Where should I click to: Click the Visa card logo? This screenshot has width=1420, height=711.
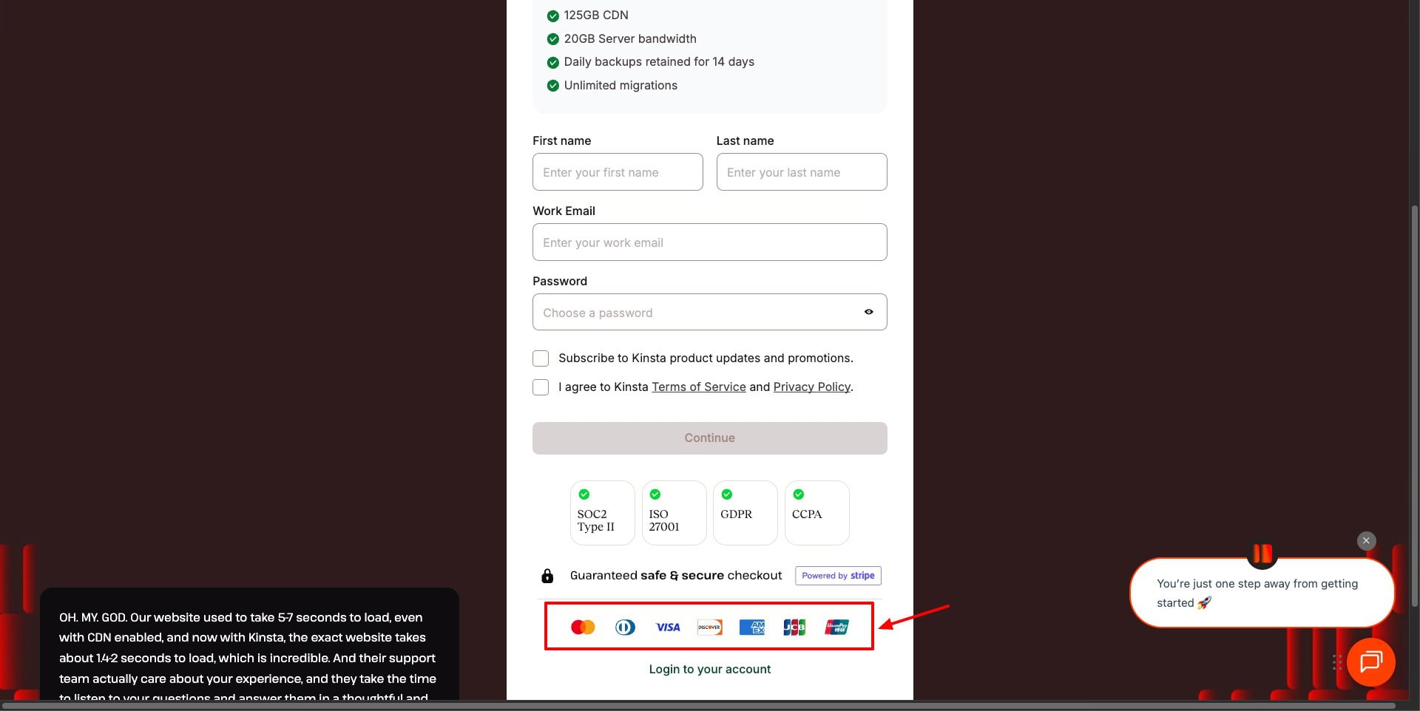pos(668,627)
